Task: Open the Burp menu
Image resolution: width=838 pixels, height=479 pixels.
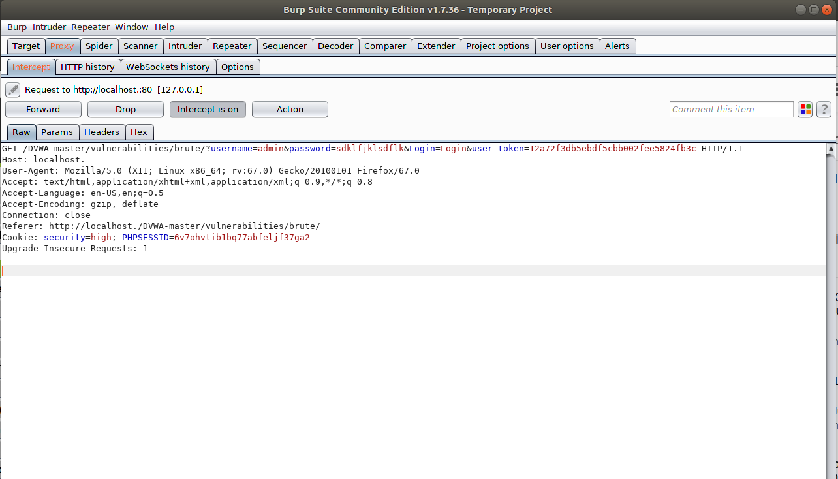Action: 17,27
